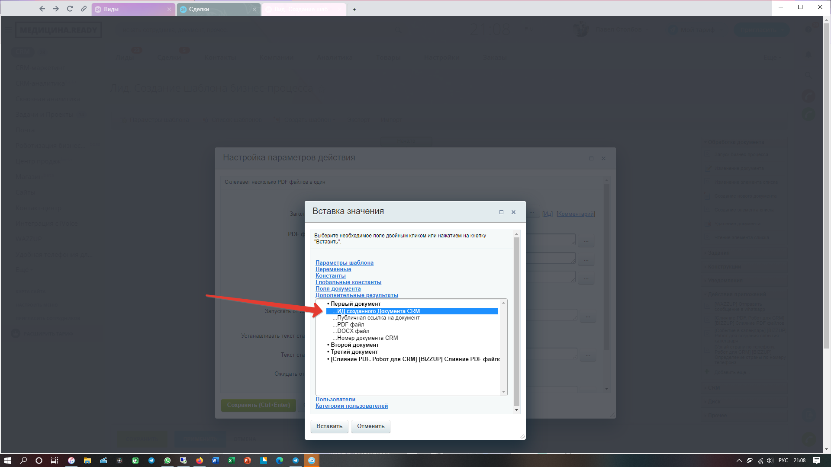Expand Третий документ tree item
Screen dimensions: 831x467
pyautogui.click(x=354, y=352)
